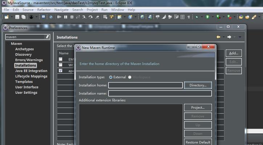Click the blue S toolbar icon

(130, 17)
